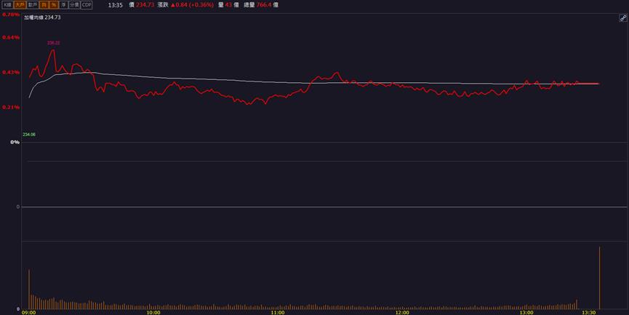Viewport: 629px width, 315px height.
Task: Click the 0.78% y-axis label
Action: tap(11, 15)
